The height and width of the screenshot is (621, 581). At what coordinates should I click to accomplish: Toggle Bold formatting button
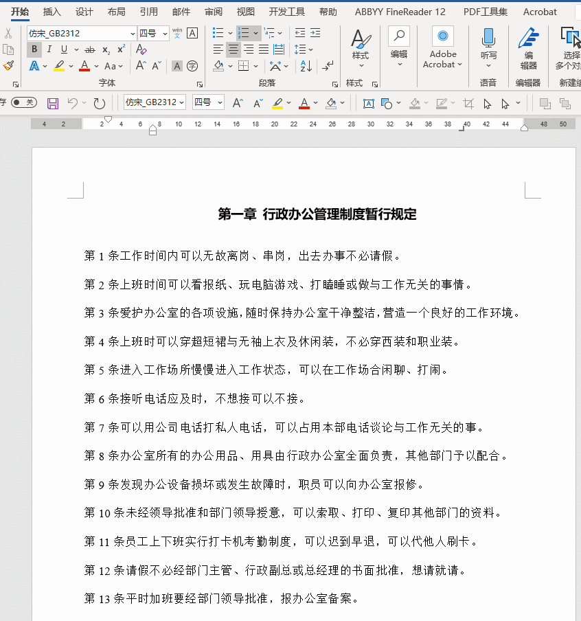coord(34,49)
